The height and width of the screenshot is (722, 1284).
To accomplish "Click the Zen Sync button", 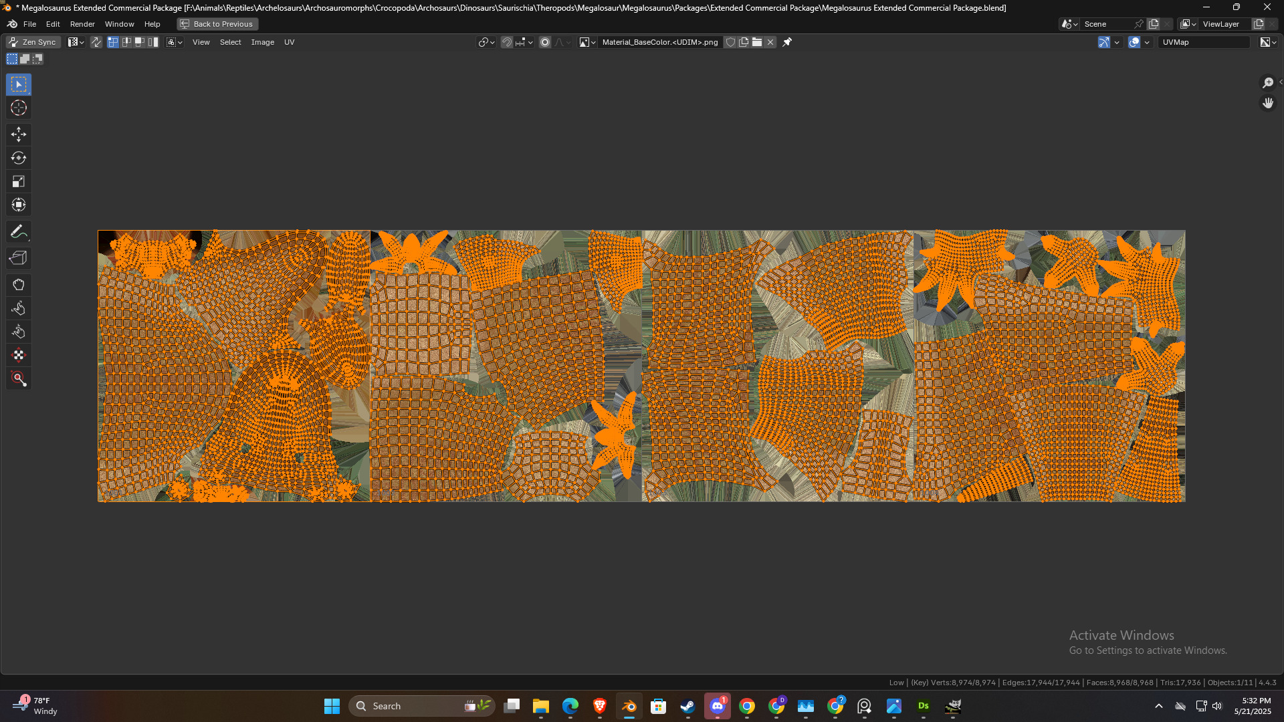I will pos(33,42).
